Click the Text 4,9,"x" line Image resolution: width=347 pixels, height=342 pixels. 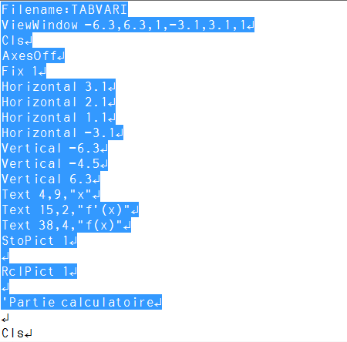pos(51,194)
